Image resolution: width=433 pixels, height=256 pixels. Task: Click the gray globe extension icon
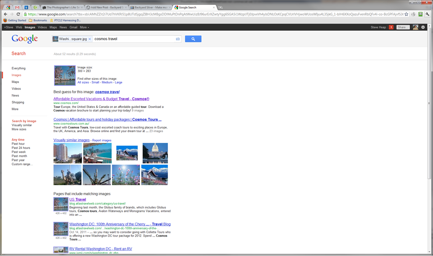[x=414, y=14]
